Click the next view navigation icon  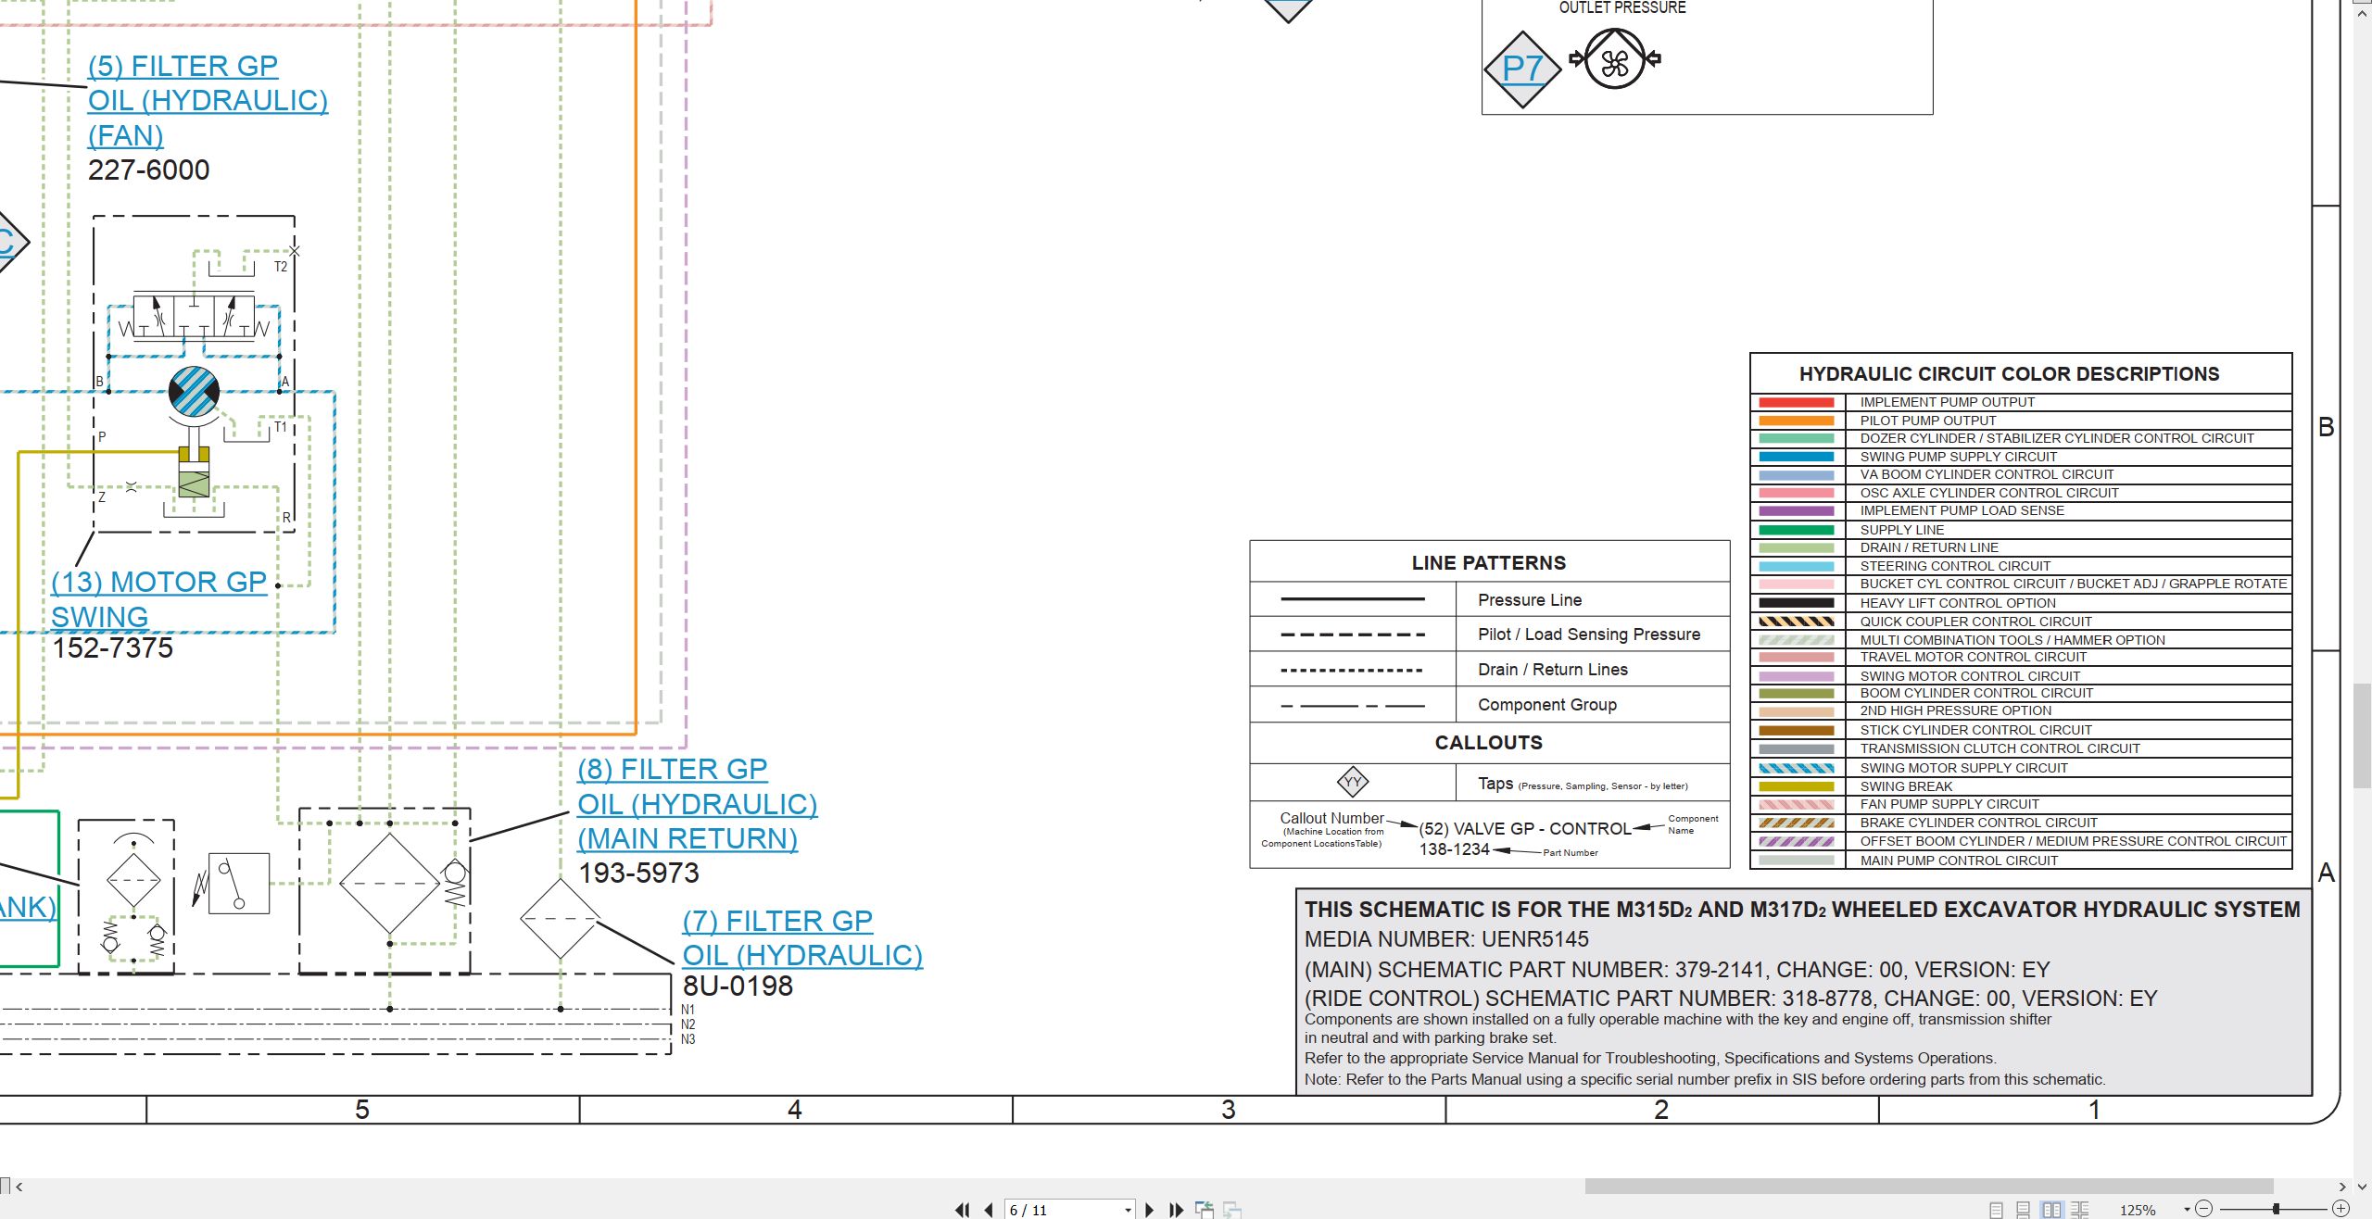1232,1210
